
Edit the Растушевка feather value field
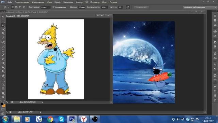45,8
